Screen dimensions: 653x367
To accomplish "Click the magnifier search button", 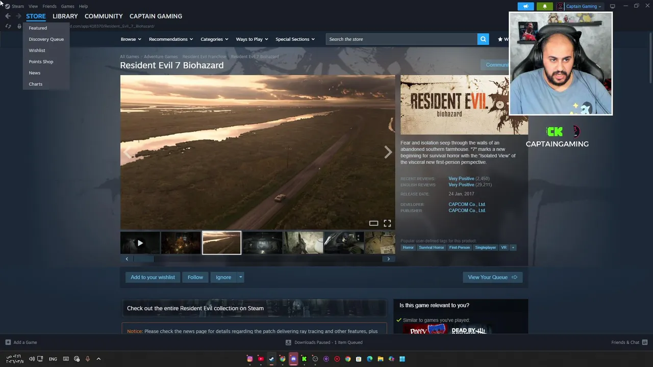I will 483,39.
